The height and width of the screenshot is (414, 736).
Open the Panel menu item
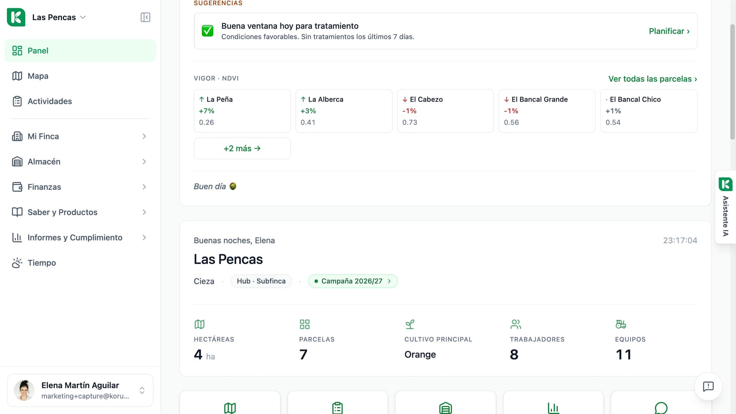tap(80, 51)
